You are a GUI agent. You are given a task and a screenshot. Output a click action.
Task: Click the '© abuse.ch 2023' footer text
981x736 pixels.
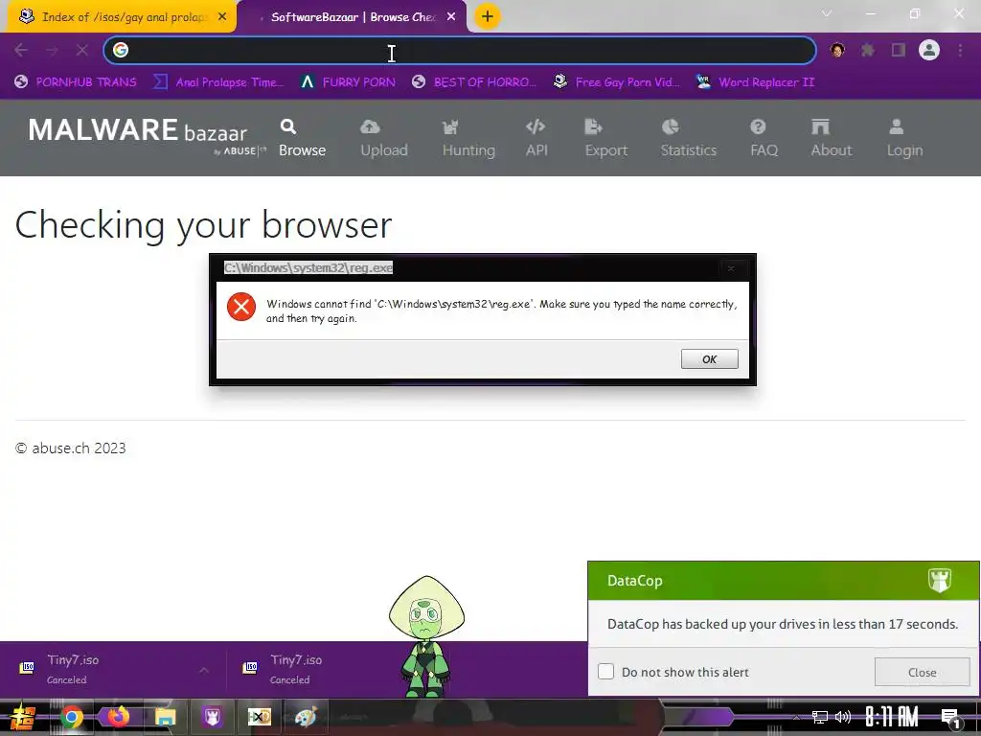tap(71, 448)
